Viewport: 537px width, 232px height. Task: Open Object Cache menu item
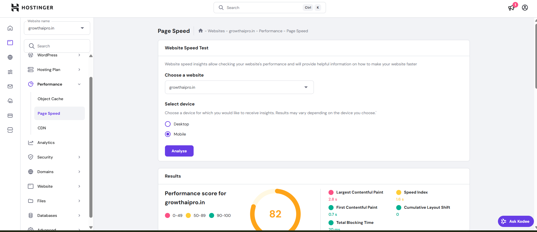[50, 99]
